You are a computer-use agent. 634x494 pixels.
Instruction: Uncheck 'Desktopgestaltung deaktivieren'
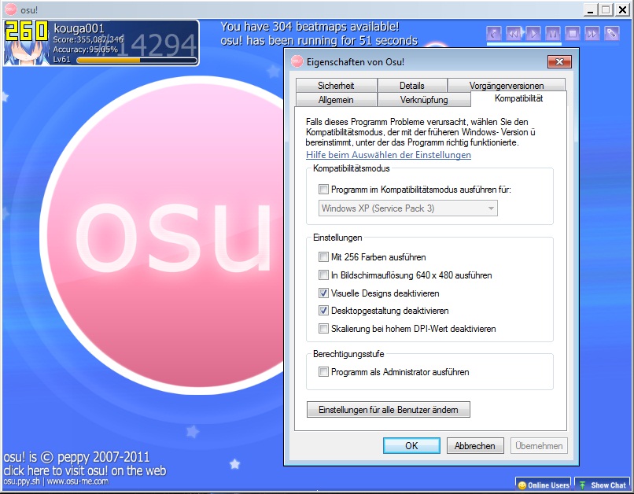point(323,311)
